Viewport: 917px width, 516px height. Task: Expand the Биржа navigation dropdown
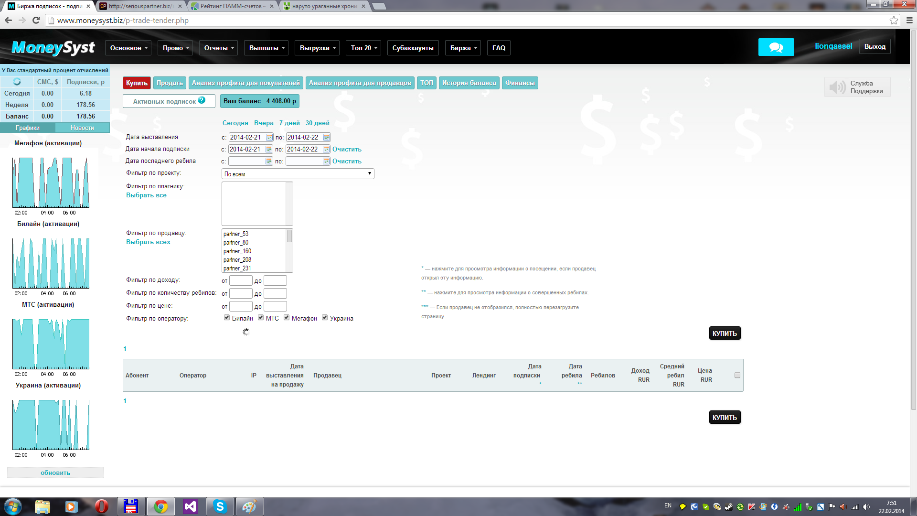click(x=463, y=48)
